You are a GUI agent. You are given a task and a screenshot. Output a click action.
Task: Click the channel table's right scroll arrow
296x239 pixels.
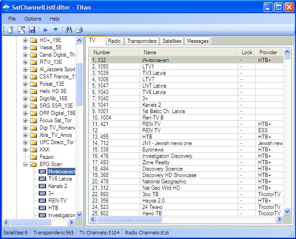[279, 219]
